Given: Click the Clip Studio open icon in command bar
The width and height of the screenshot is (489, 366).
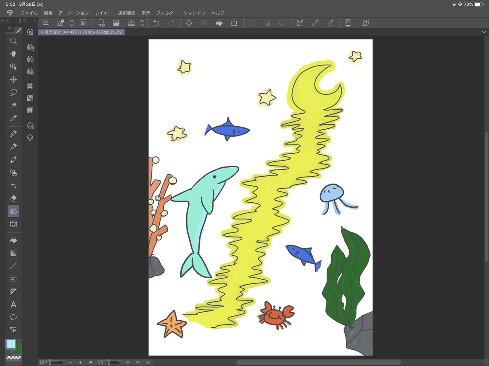Looking at the screenshot, I should [x=83, y=23].
